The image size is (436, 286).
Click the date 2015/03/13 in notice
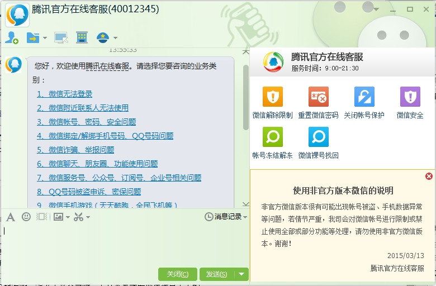(x=406, y=256)
